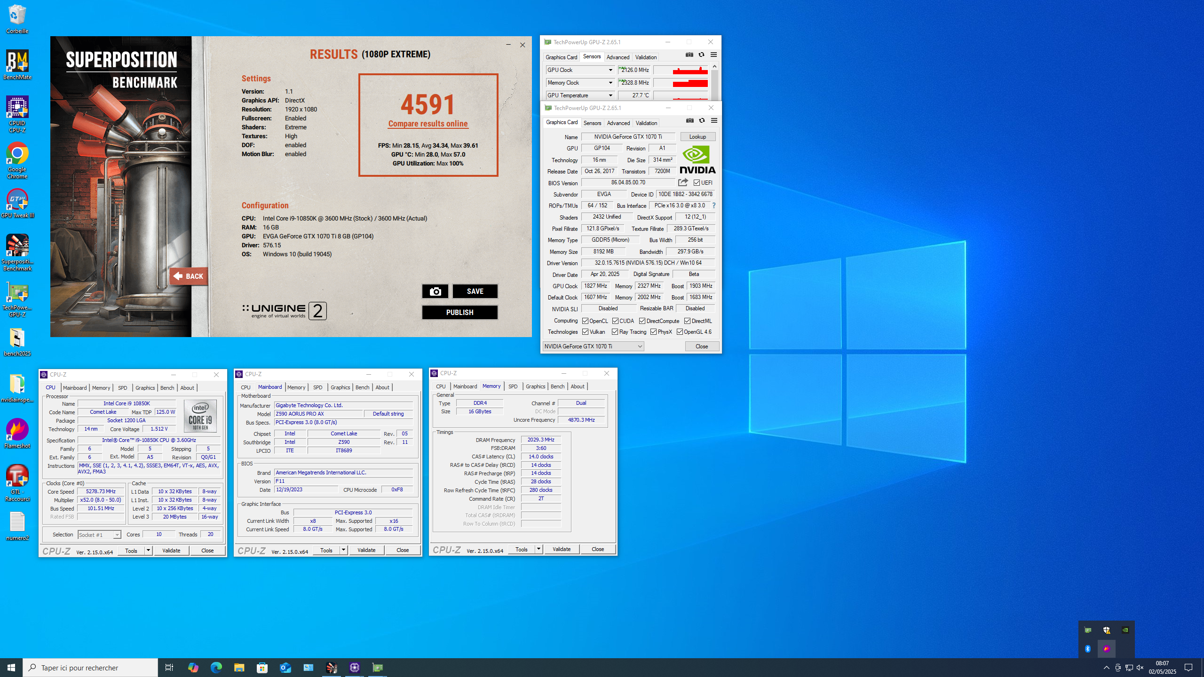Open SPD tab in CPU-Z CPU window
Screen dimensions: 1204x677
point(122,388)
